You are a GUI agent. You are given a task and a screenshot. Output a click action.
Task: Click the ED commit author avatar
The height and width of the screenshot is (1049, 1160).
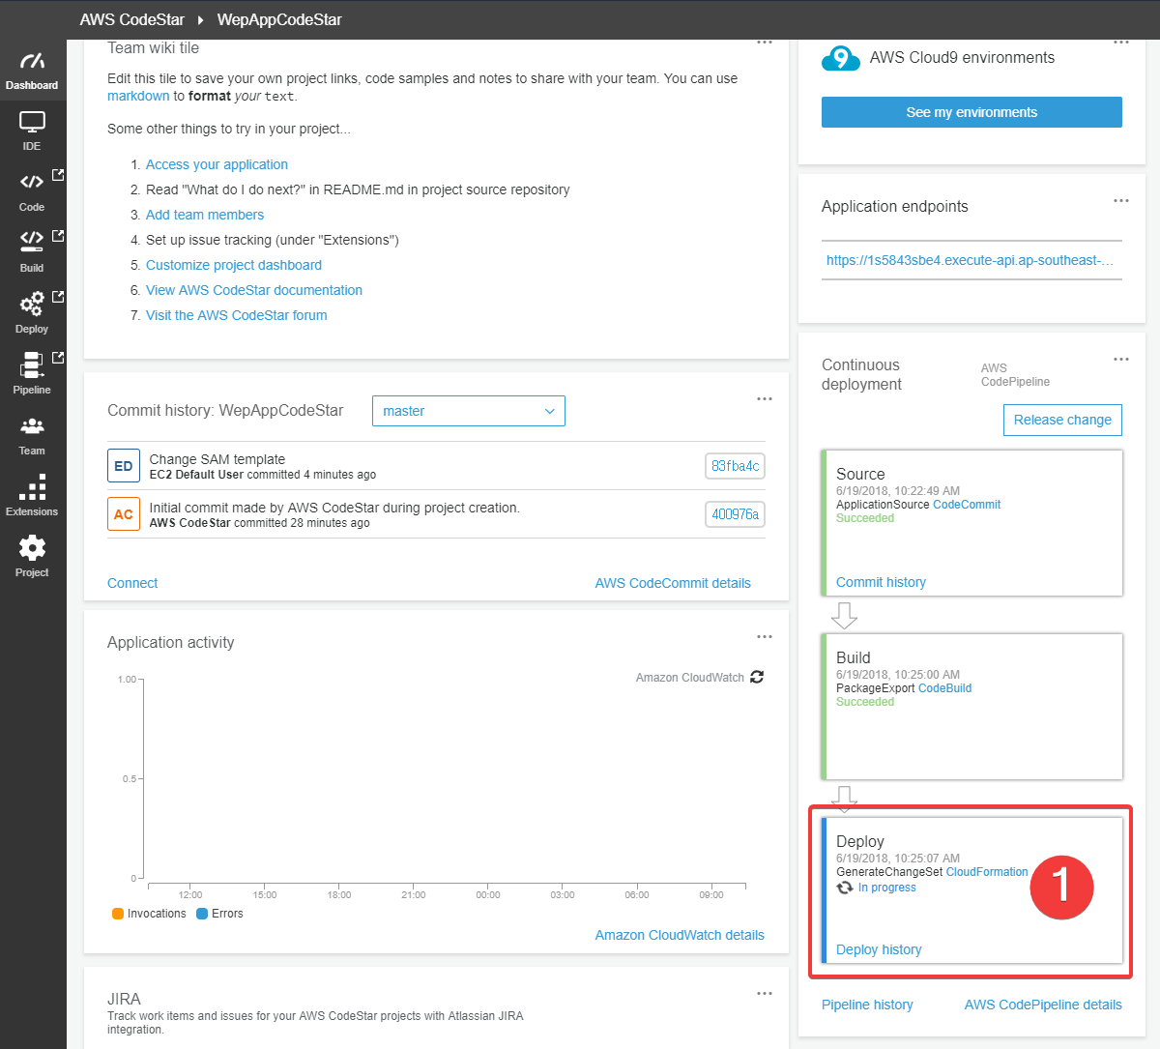124,466
